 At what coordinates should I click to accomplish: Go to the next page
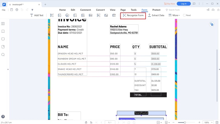point(119,122)
